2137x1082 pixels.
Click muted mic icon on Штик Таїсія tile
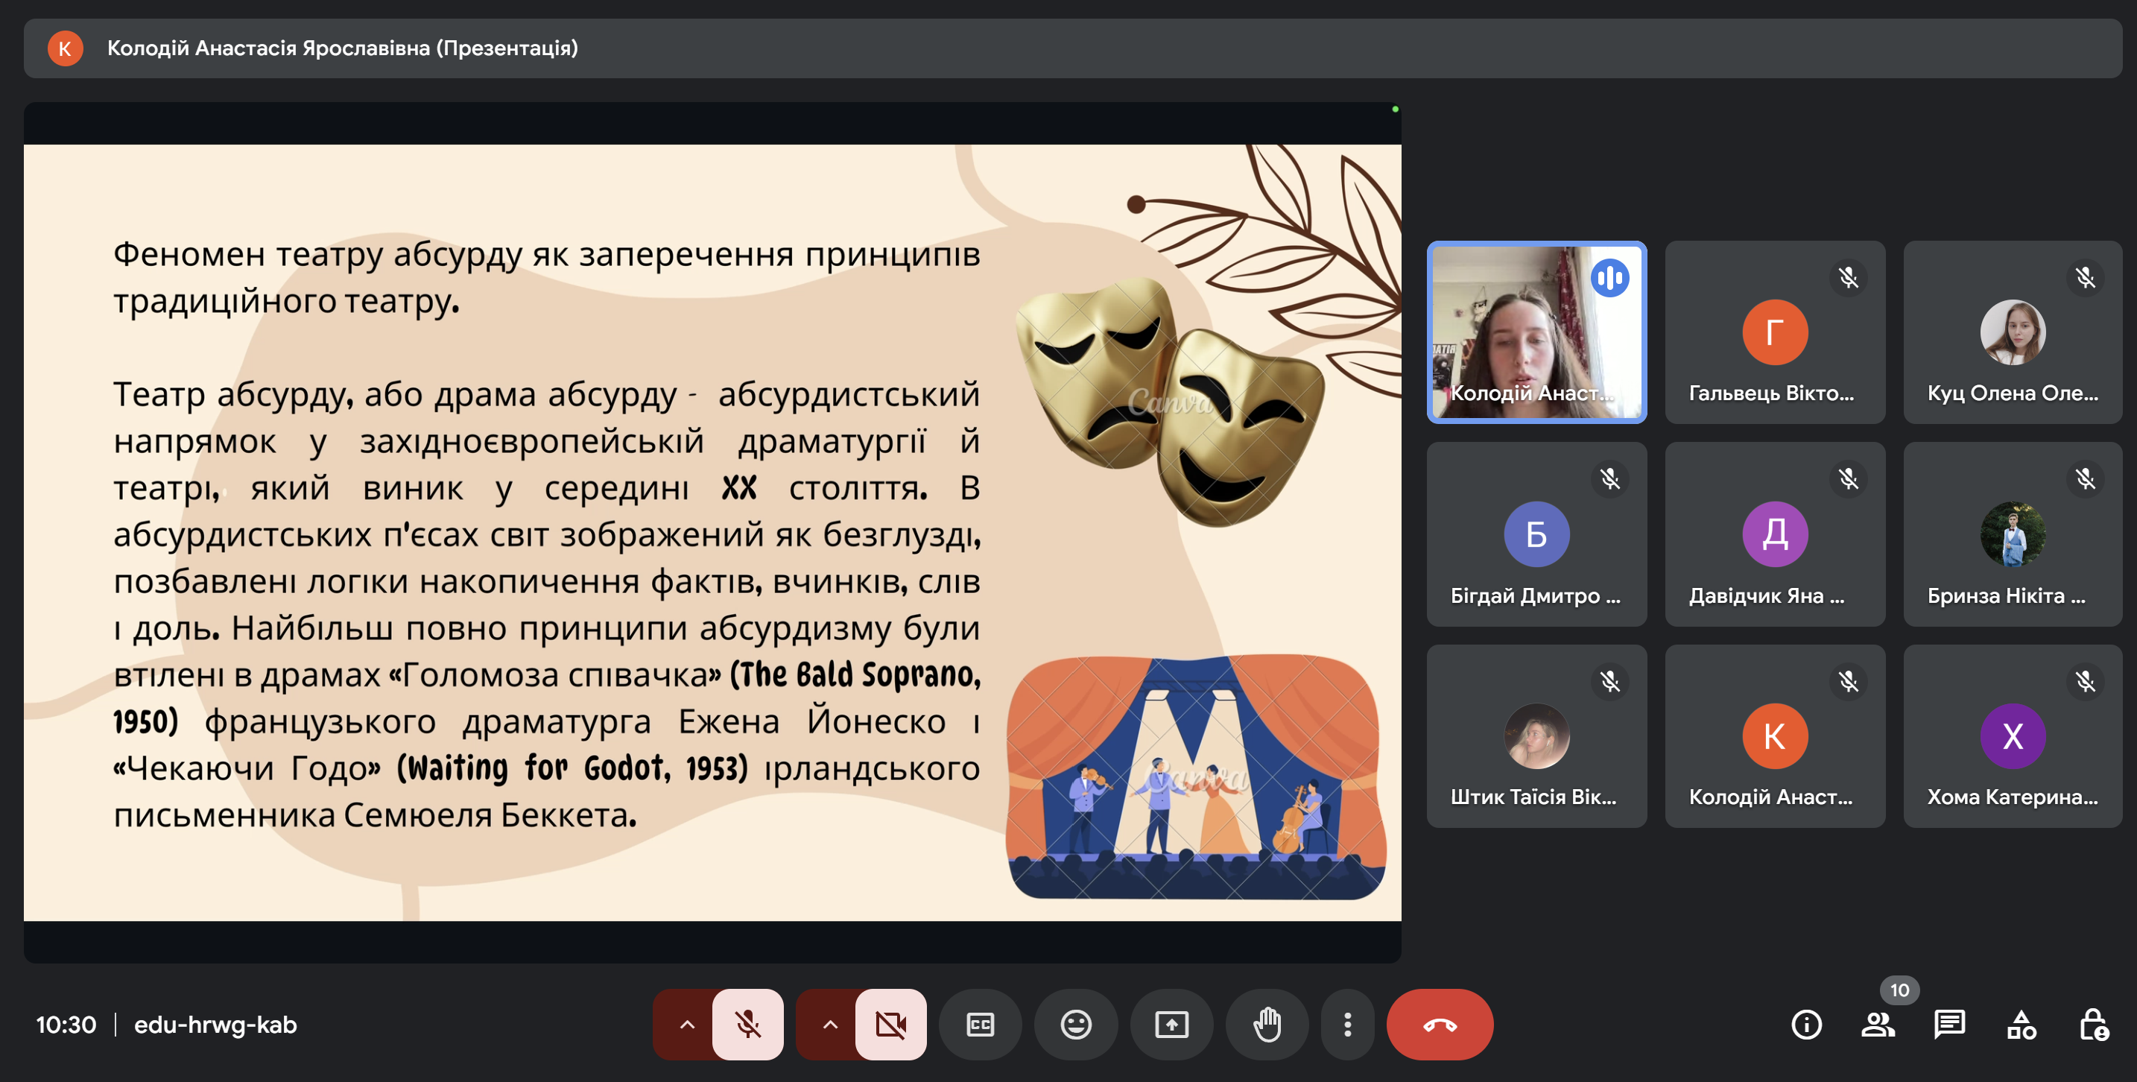[1609, 681]
